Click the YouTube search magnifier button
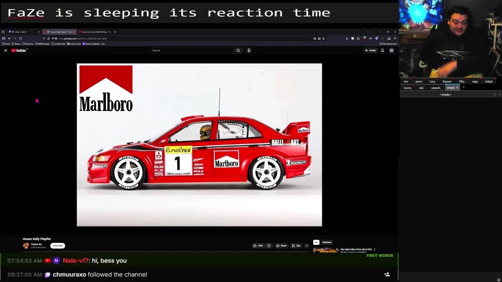The height and width of the screenshot is (282, 502). tap(238, 51)
